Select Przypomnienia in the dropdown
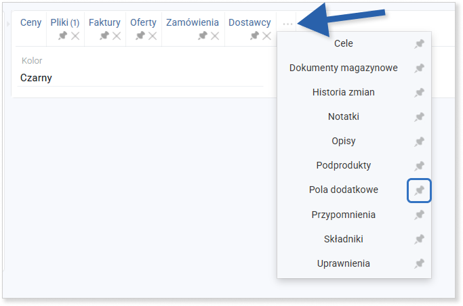 point(344,215)
